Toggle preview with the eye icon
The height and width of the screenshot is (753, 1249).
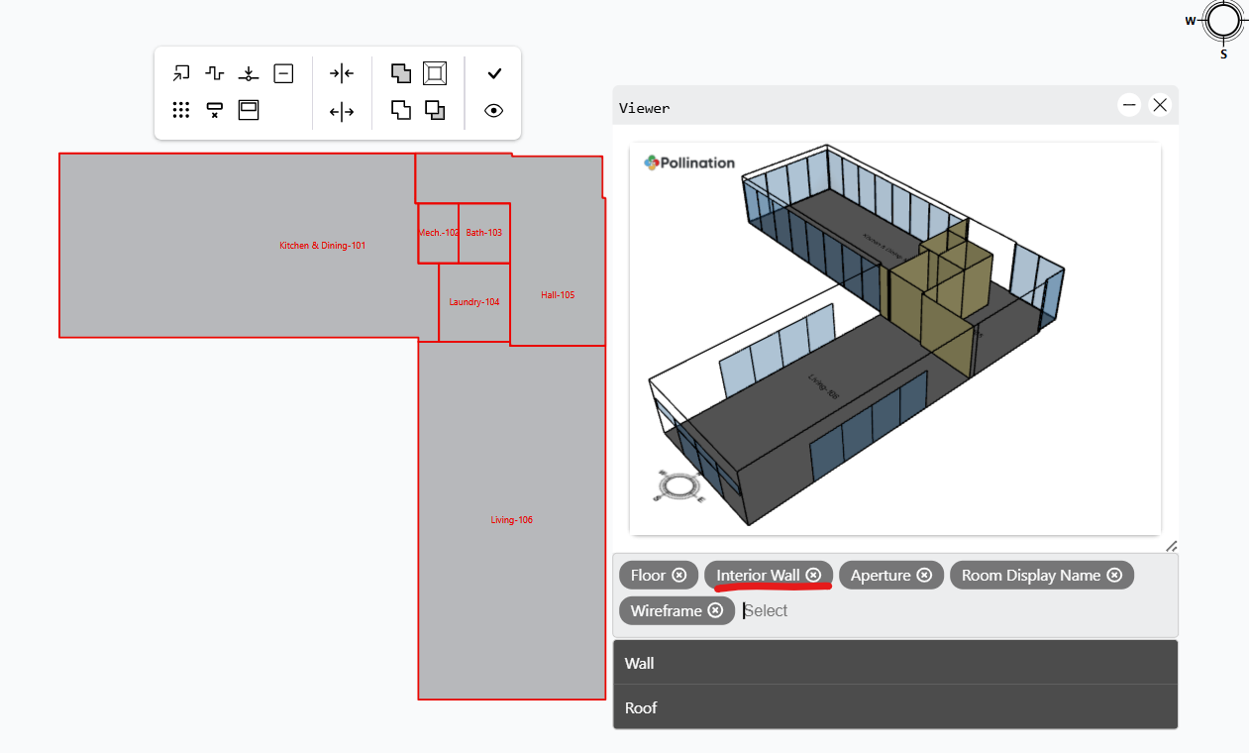tap(493, 110)
